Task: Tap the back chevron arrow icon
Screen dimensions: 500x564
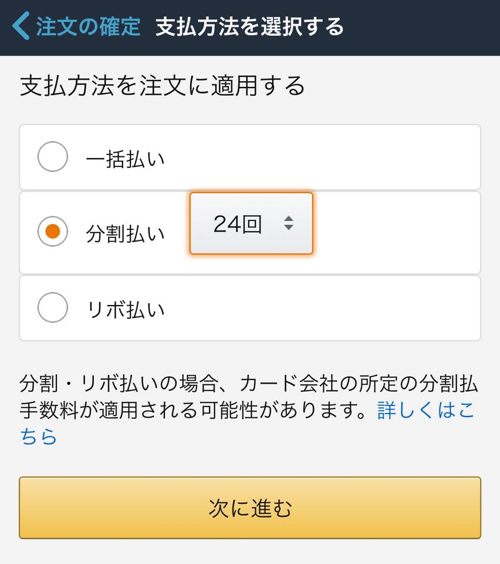Action: (21, 26)
